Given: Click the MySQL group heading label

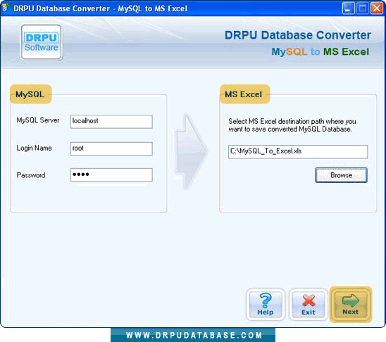Looking at the screenshot, I should (30, 94).
